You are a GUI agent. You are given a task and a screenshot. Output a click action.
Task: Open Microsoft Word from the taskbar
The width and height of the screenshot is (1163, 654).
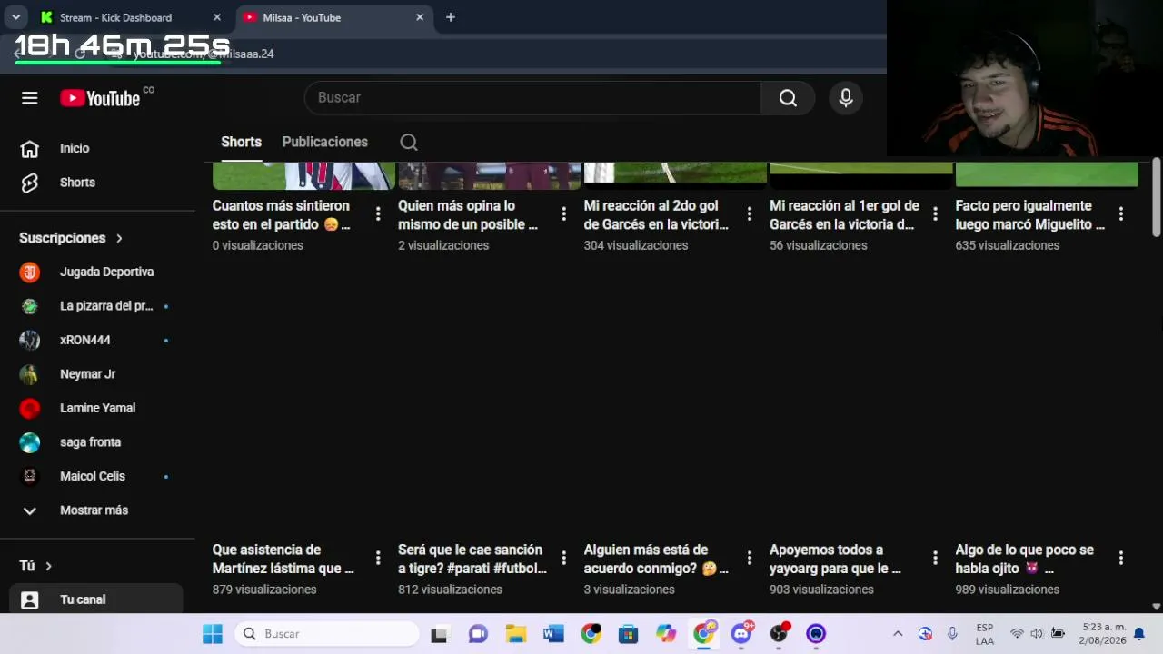click(553, 634)
